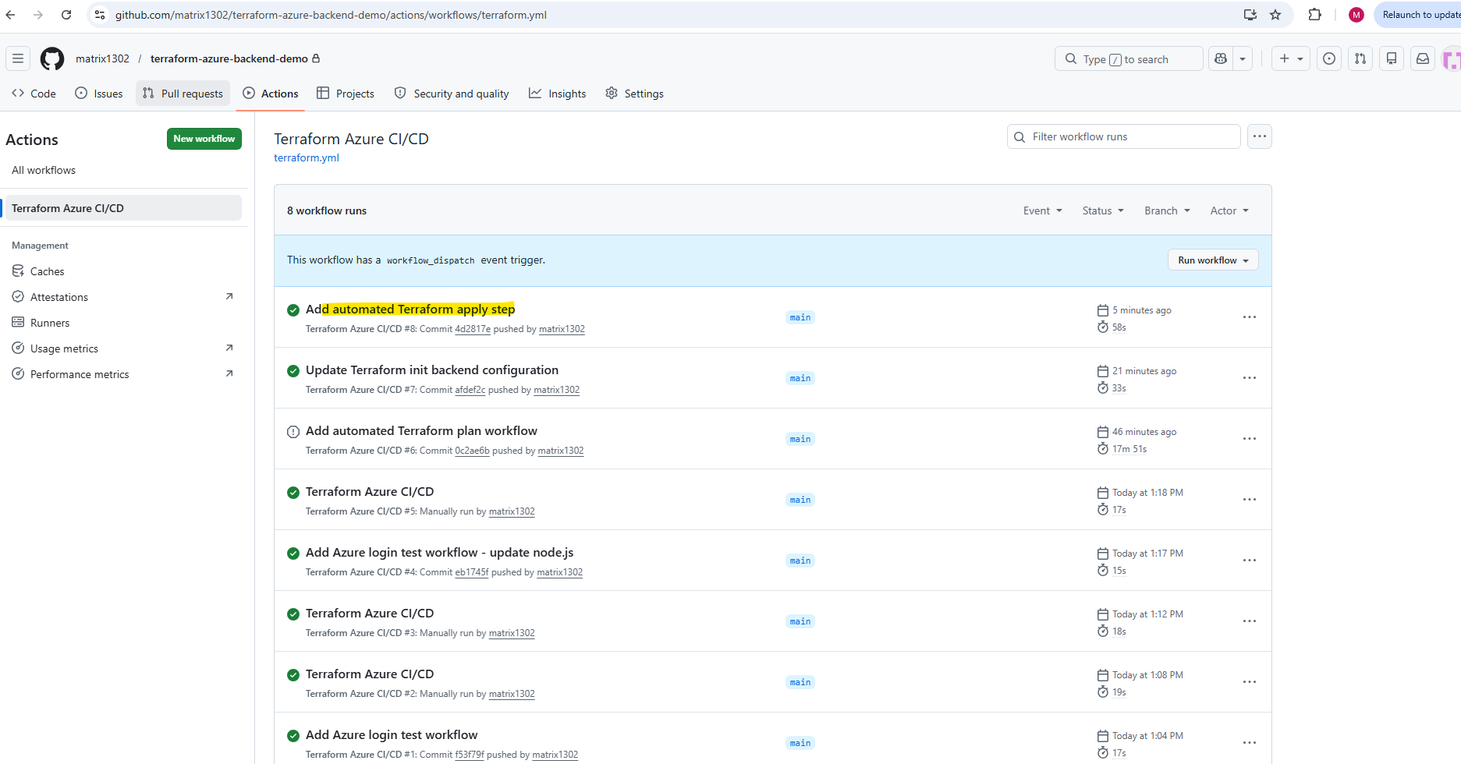This screenshot has width=1461, height=764.
Task: Open the issues icon in header
Action: click(x=1329, y=58)
